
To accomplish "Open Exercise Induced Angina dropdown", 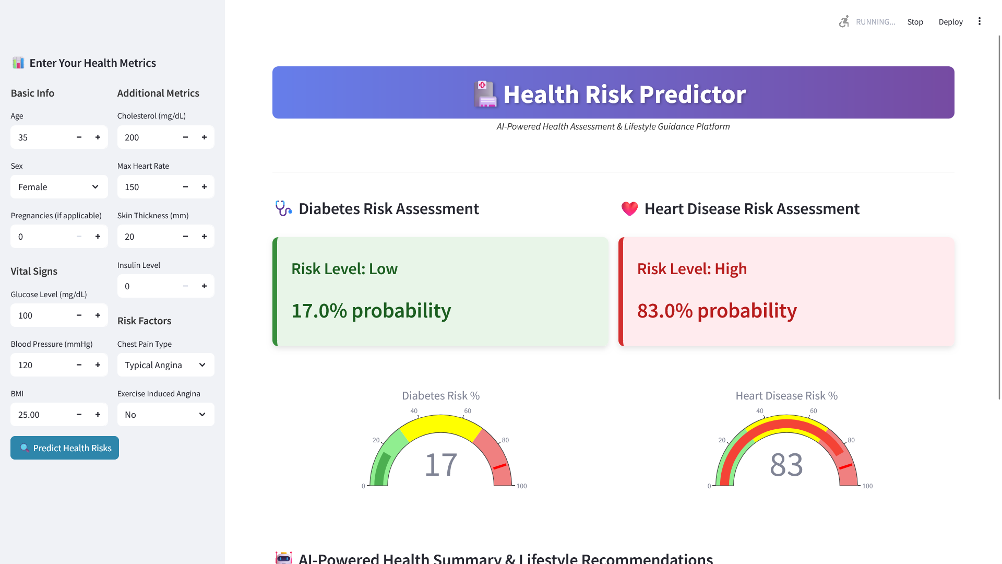I will click(x=165, y=415).
